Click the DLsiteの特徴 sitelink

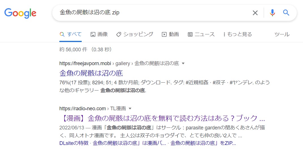[x=74, y=143]
